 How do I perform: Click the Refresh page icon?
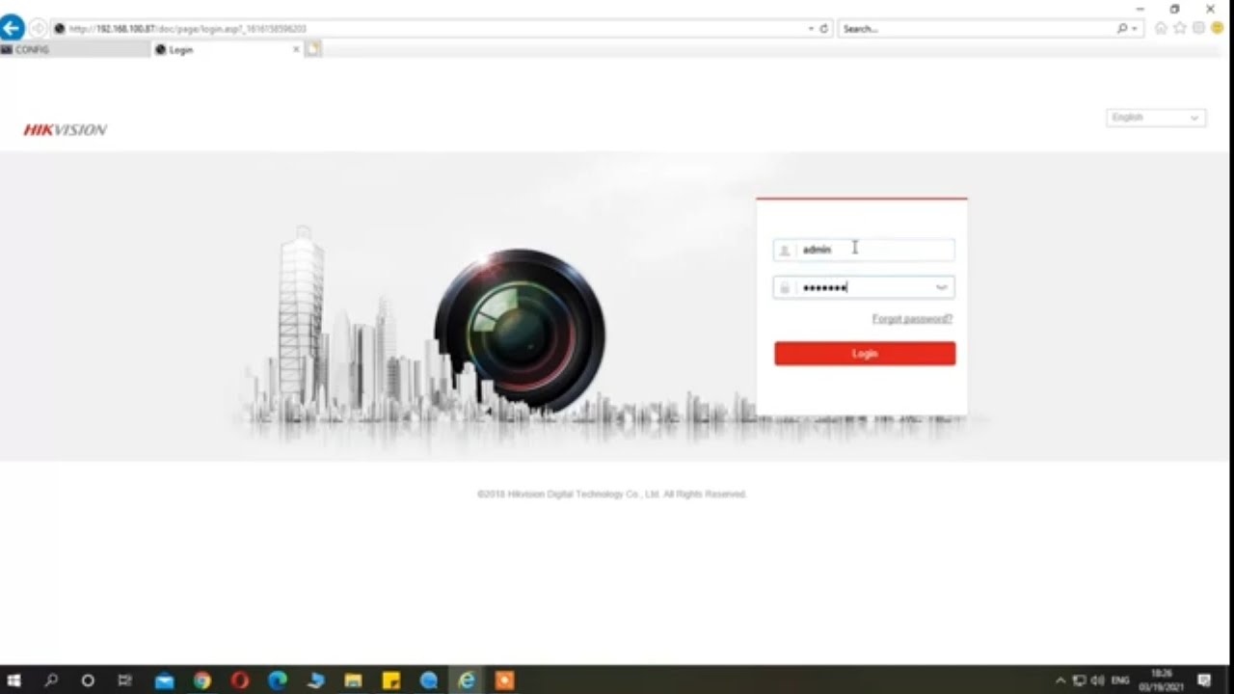(824, 29)
